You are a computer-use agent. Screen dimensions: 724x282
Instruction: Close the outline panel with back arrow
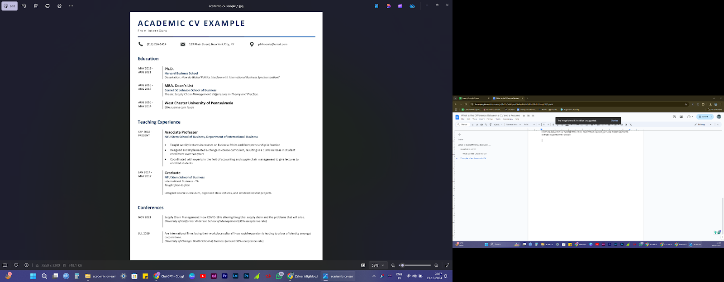coord(460,134)
